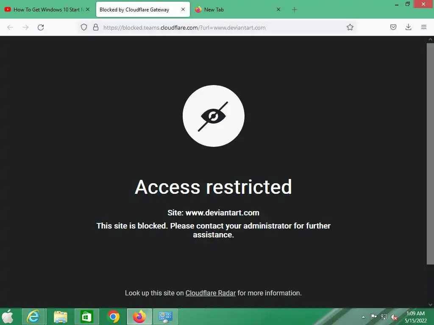Close the Blocked by Cloudflare Gateway tab

(x=183, y=9)
